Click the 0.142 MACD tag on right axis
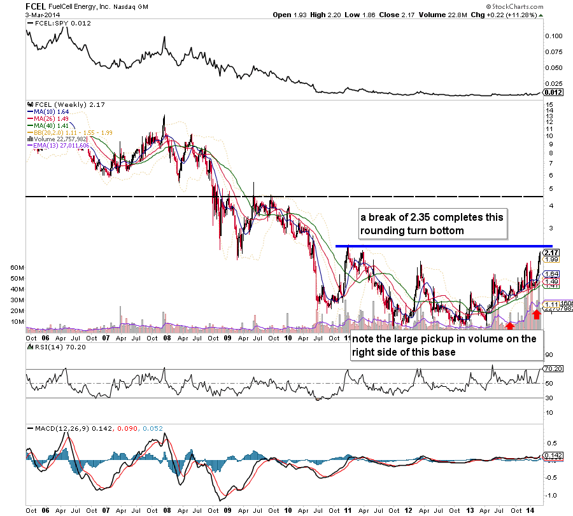Image resolution: width=573 pixels, height=516 pixels. click(553, 455)
